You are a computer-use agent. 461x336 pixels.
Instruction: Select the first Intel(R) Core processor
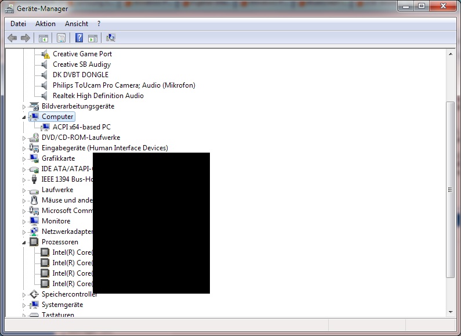[x=72, y=252]
